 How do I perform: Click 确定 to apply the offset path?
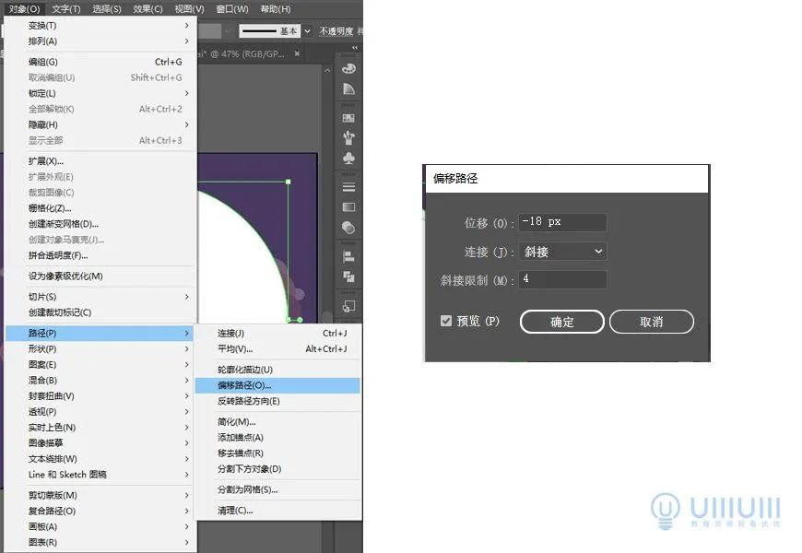(x=560, y=322)
